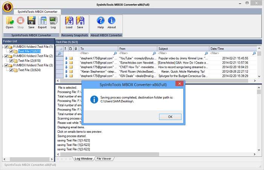
Task: Click the priority exclamation column header
Action: click(x=65, y=49)
